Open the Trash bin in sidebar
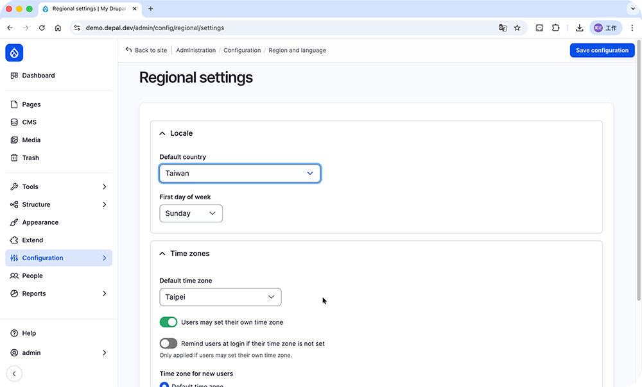The width and height of the screenshot is (642, 387). pos(15,158)
